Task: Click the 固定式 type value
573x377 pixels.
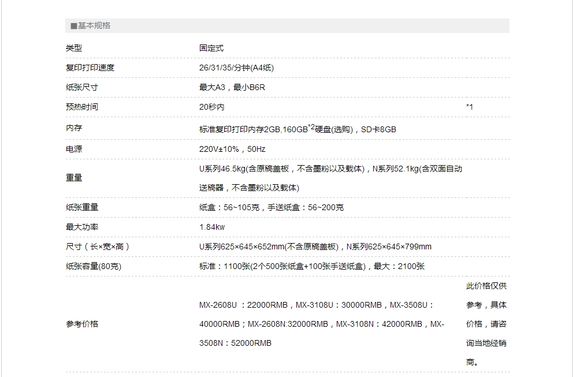Action: [x=211, y=48]
